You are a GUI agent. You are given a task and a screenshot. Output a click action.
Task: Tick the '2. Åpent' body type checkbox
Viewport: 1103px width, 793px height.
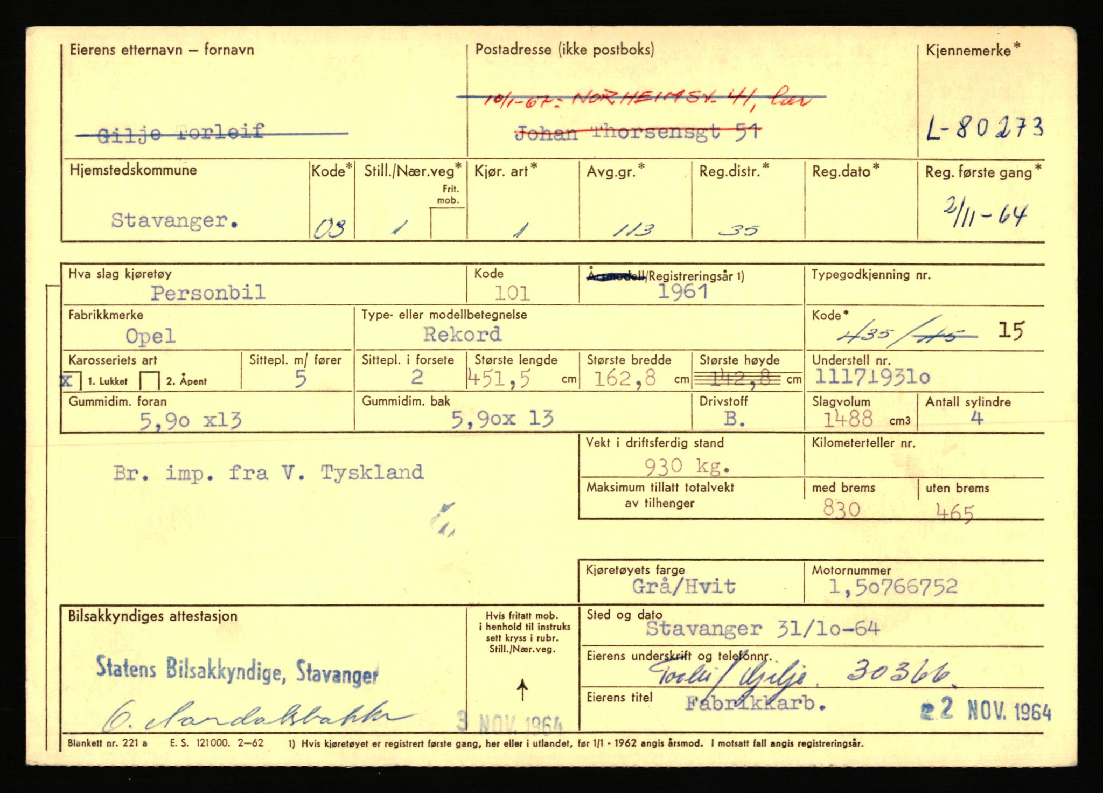point(149,381)
